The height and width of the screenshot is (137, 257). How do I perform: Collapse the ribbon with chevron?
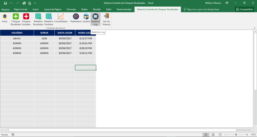pos(254,28)
